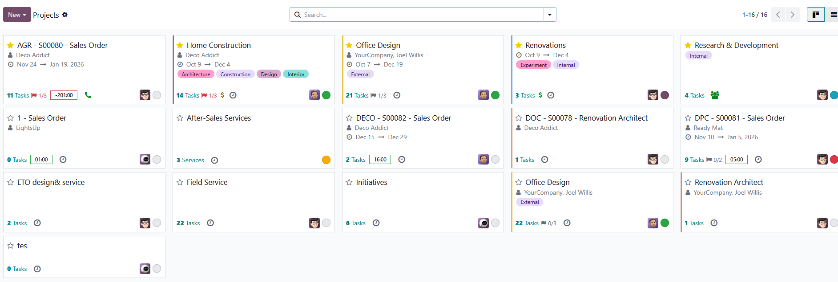Click the green people icon on Research & Development

[715, 95]
